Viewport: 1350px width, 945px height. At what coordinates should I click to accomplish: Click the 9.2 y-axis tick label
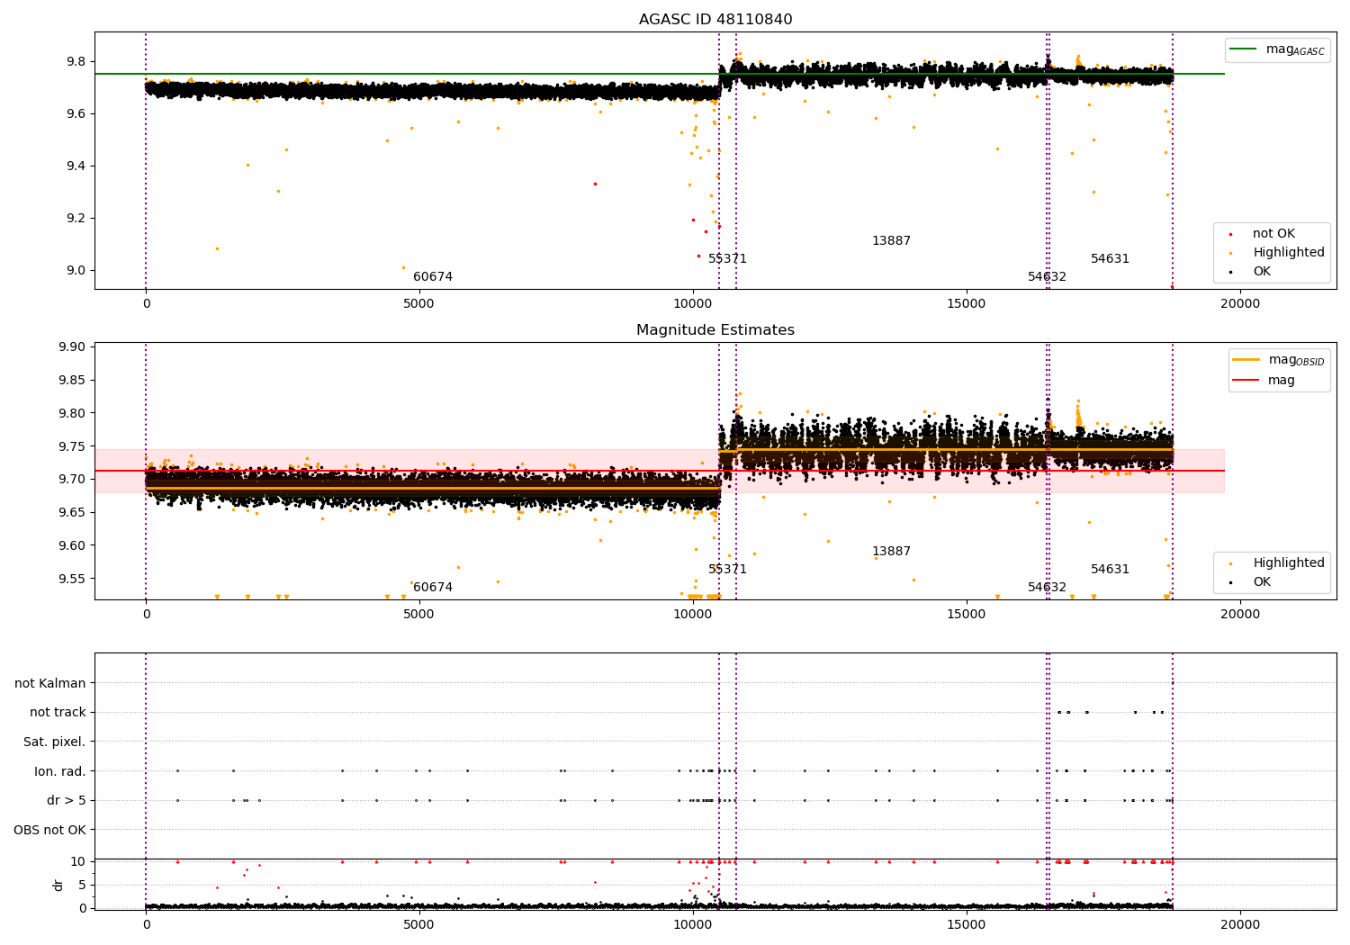pos(76,218)
